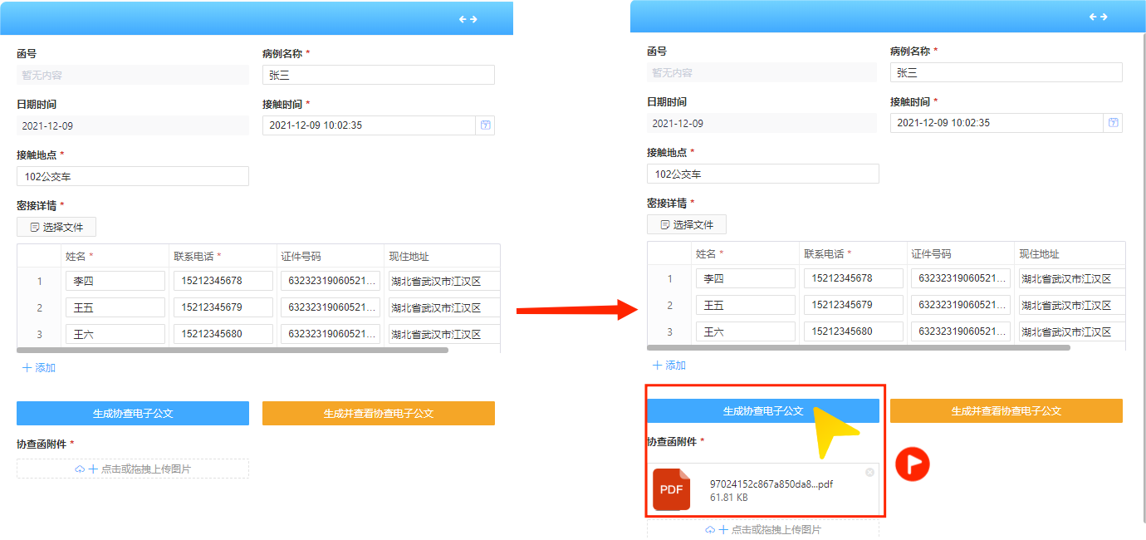Click the 李四 name cell in the left form's table
Image resolution: width=1146 pixels, height=540 pixels.
[x=115, y=281]
